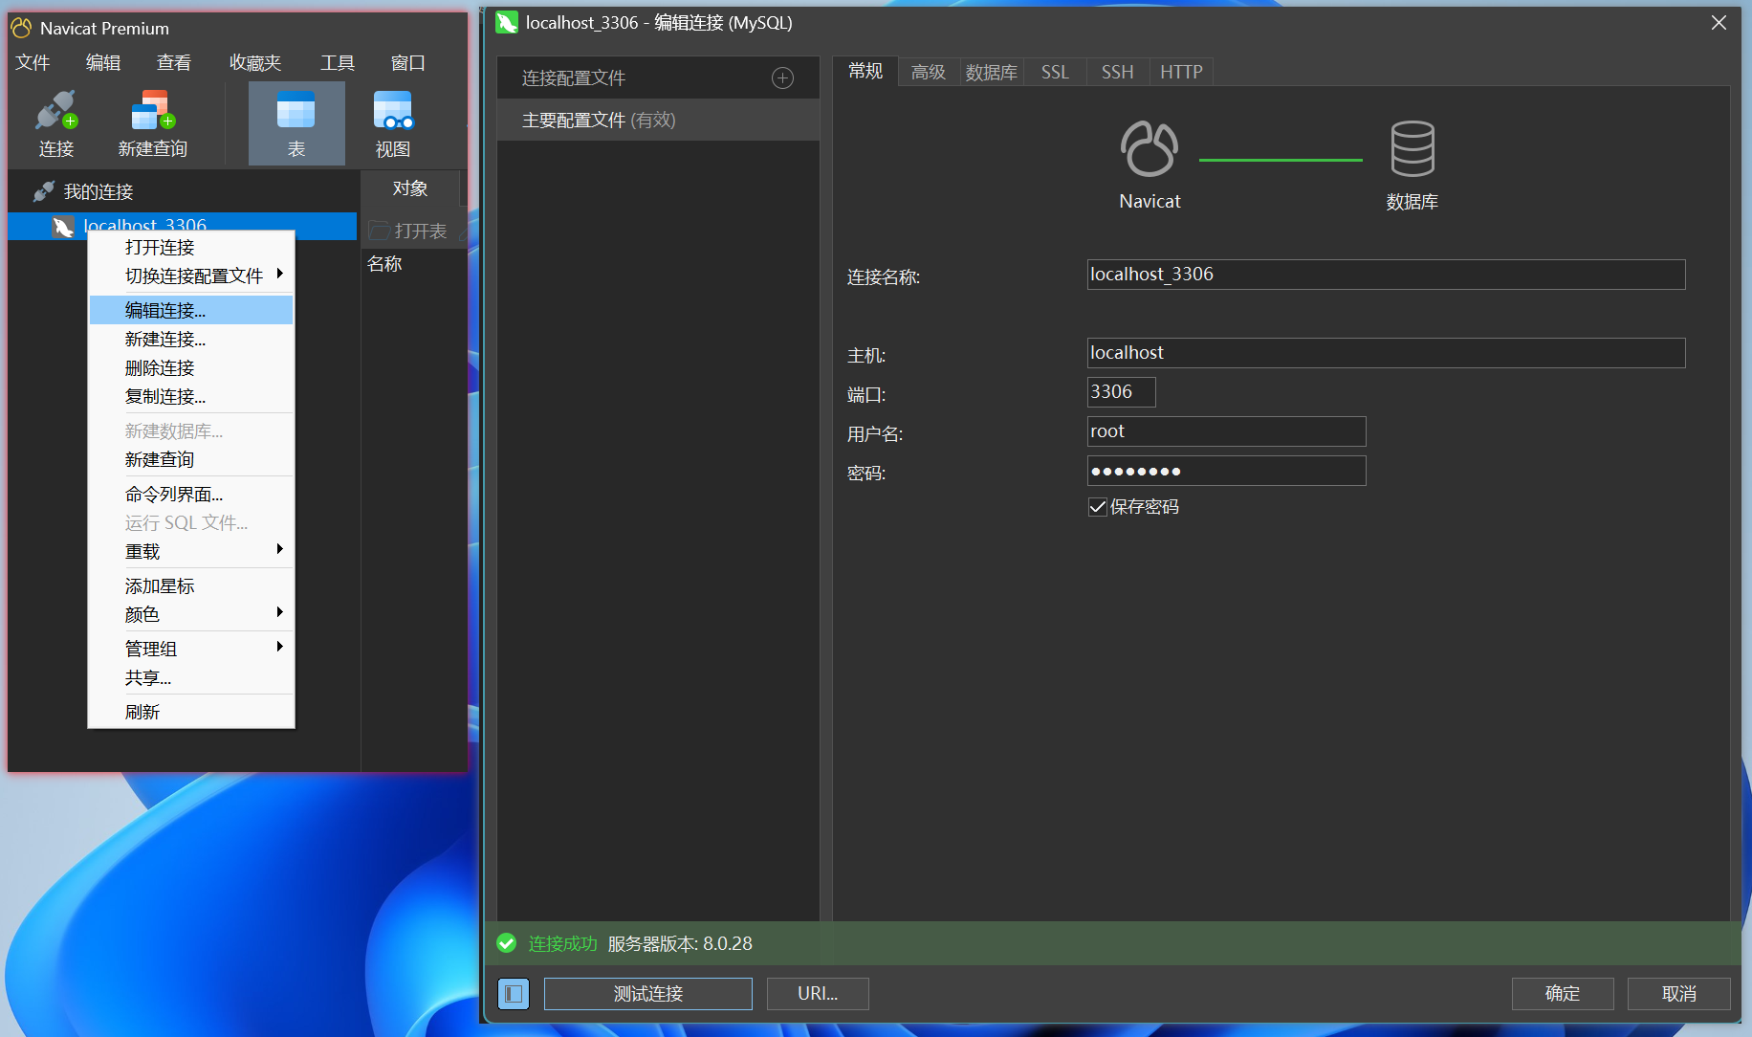
Task: Select the 表 toolbar icon
Action: [x=296, y=111]
